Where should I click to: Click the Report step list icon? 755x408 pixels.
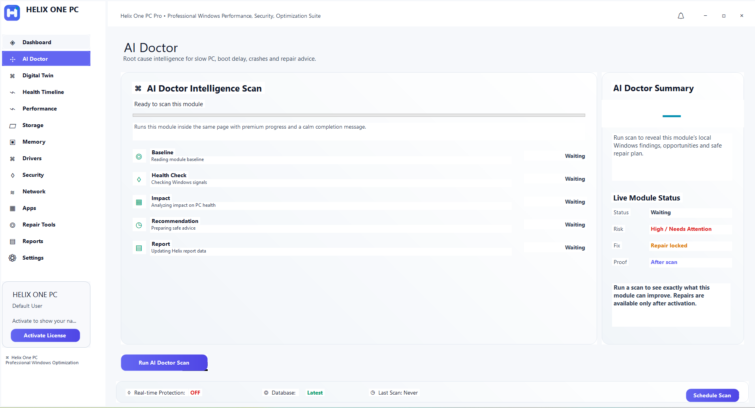[139, 248]
